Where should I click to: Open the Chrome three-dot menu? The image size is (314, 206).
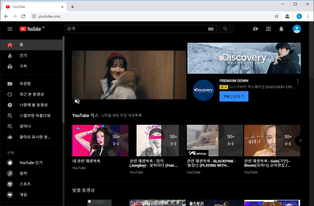(308, 17)
